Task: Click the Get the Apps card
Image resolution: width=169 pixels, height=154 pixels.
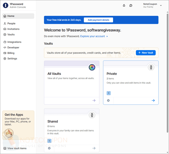Action: pyautogui.click(x=18, y=125)
